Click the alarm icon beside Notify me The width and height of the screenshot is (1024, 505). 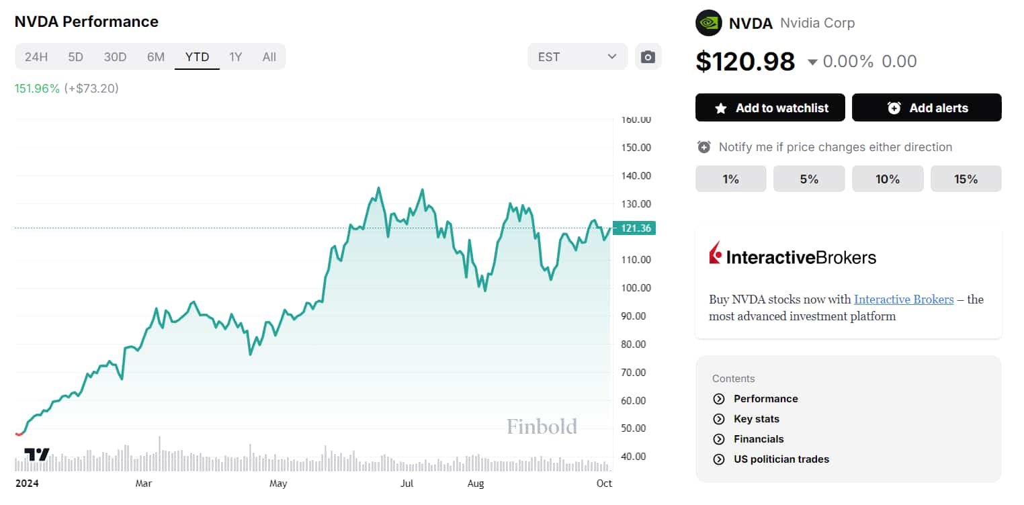[703, 147]
